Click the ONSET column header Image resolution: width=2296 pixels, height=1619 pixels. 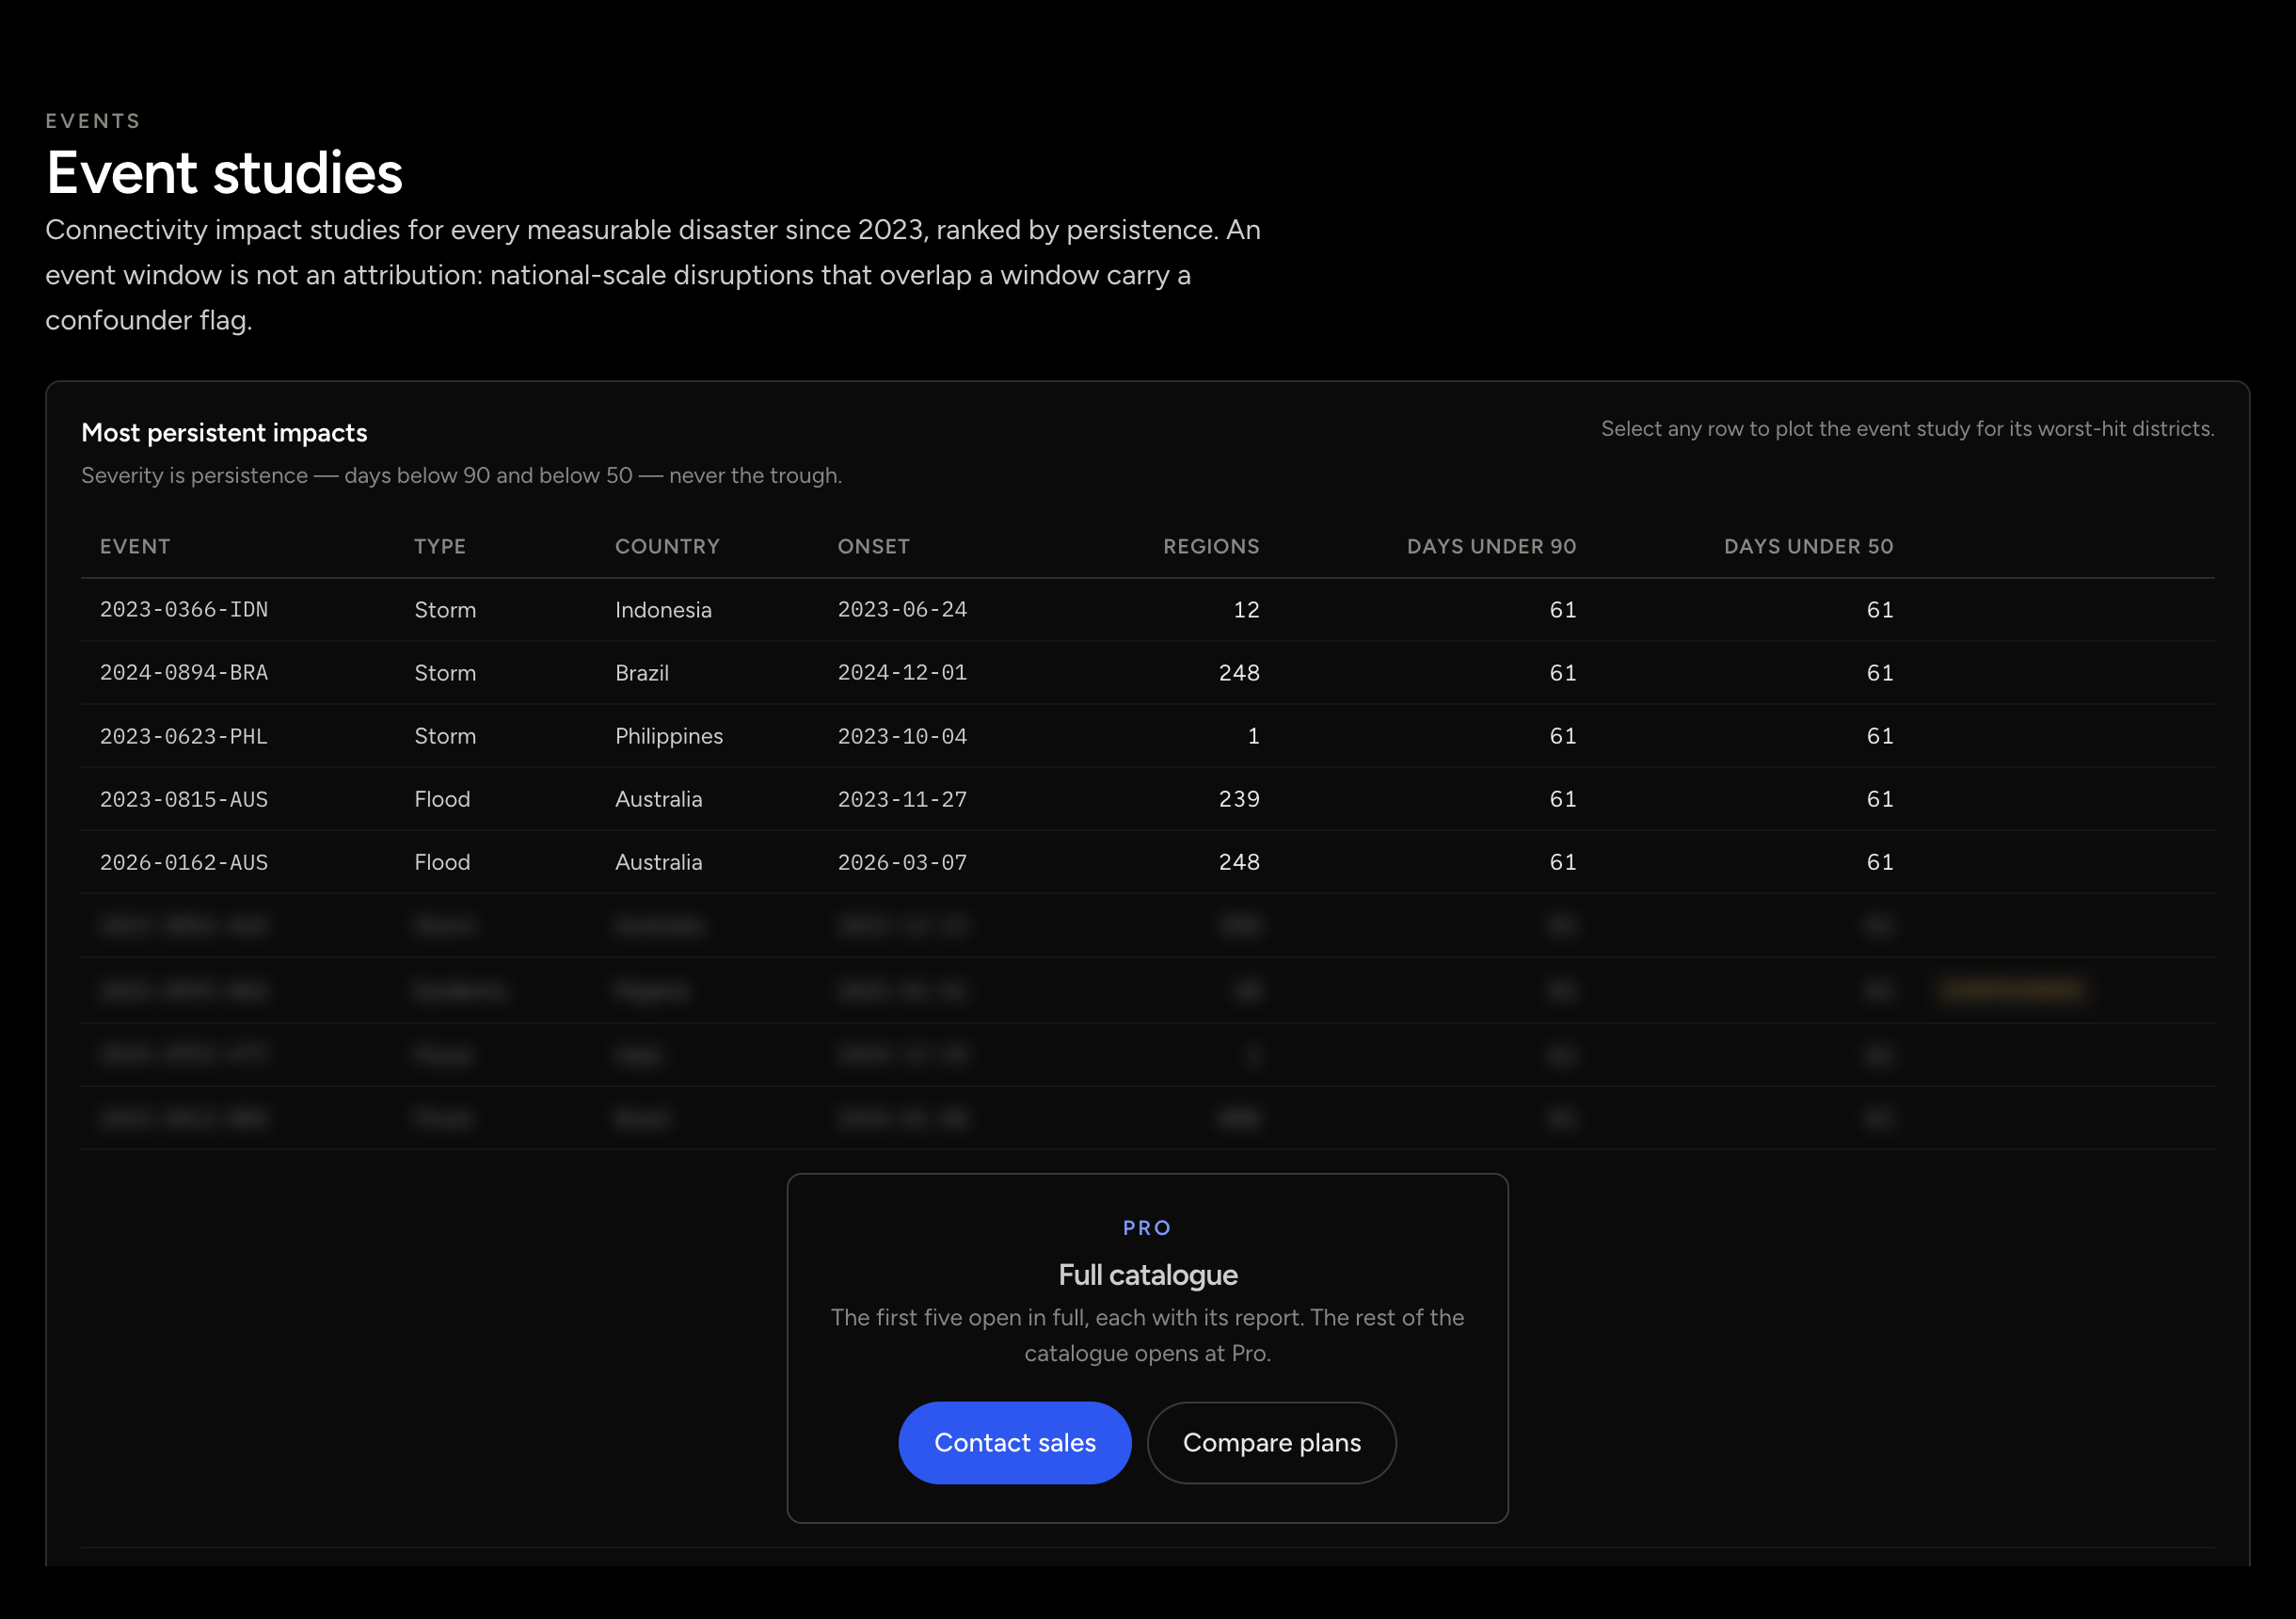[x=873, y=546]
